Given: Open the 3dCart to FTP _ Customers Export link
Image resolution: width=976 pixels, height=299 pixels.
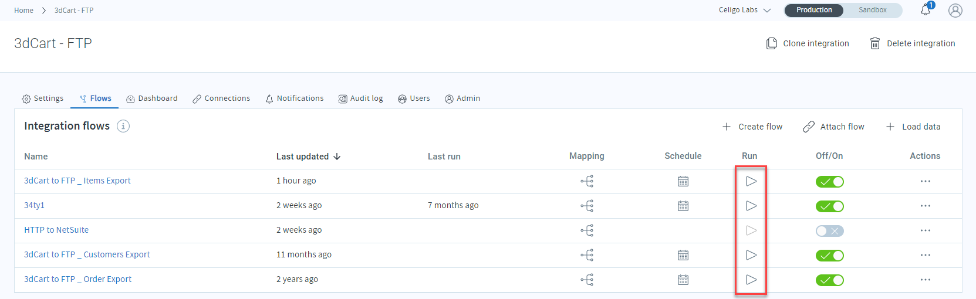Looking at the screenshot, I should [x=87, y=254].
